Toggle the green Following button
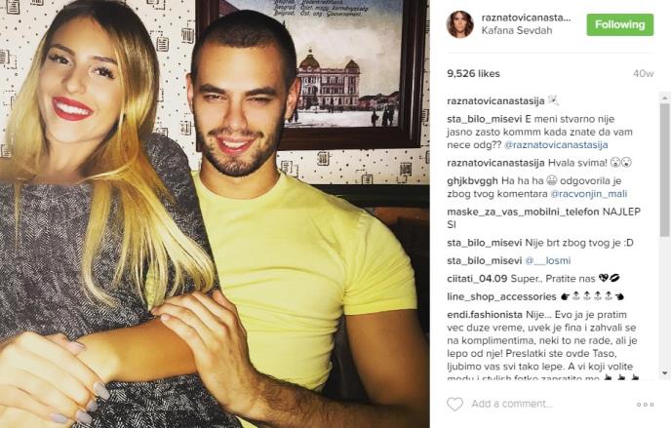671x428 pixels. tap(619, 24)
